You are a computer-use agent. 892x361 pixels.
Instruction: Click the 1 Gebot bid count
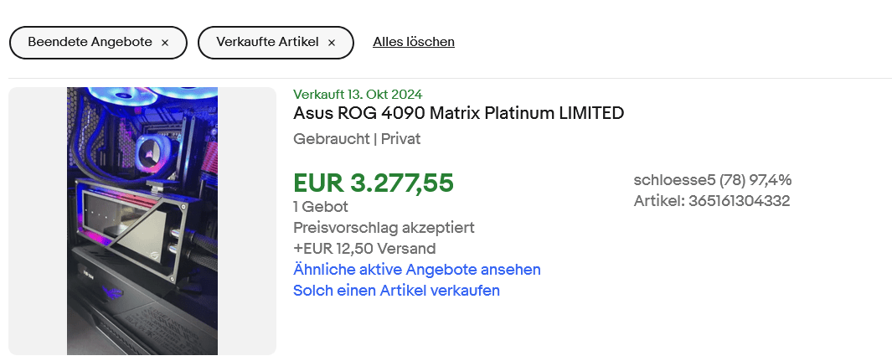pyautogui.click(x=321, y=207)
